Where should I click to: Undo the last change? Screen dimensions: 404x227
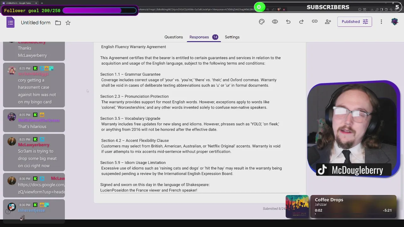point(288,21)
